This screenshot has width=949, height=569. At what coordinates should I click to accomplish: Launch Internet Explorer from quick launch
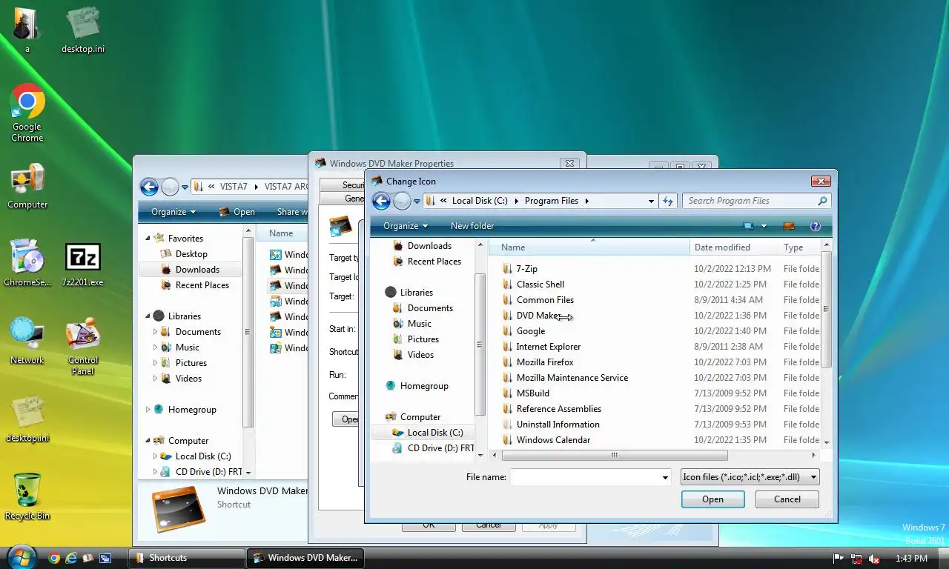[71, 558]
